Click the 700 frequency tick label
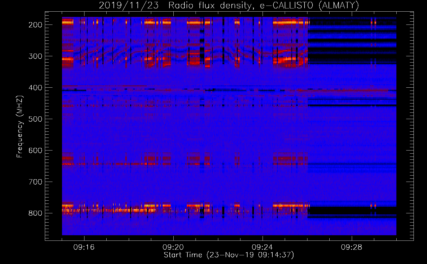 tap(35, 182)
